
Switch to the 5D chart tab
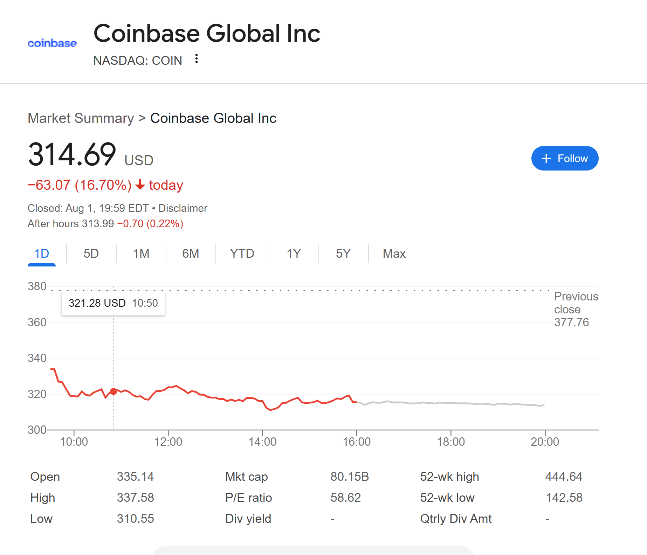coord(91,254)
